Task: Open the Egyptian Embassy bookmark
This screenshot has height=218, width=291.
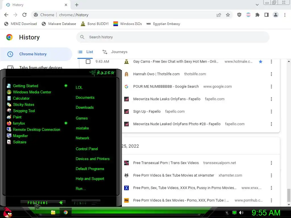Action: point(163,24)
